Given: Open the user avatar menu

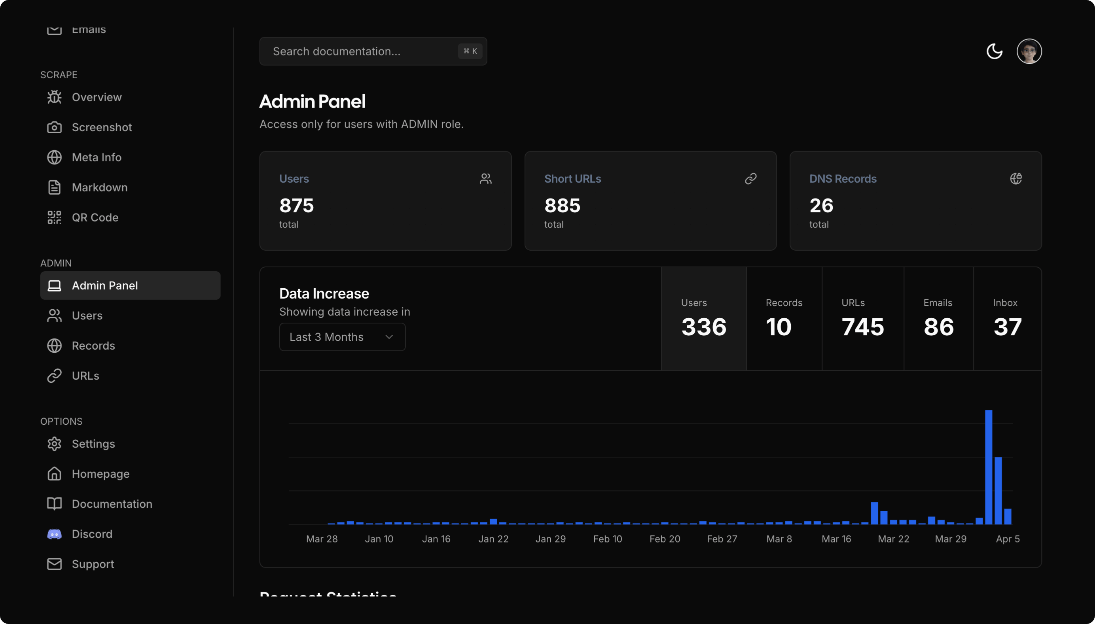Looking at the screenshot, I should point(1029,51).
